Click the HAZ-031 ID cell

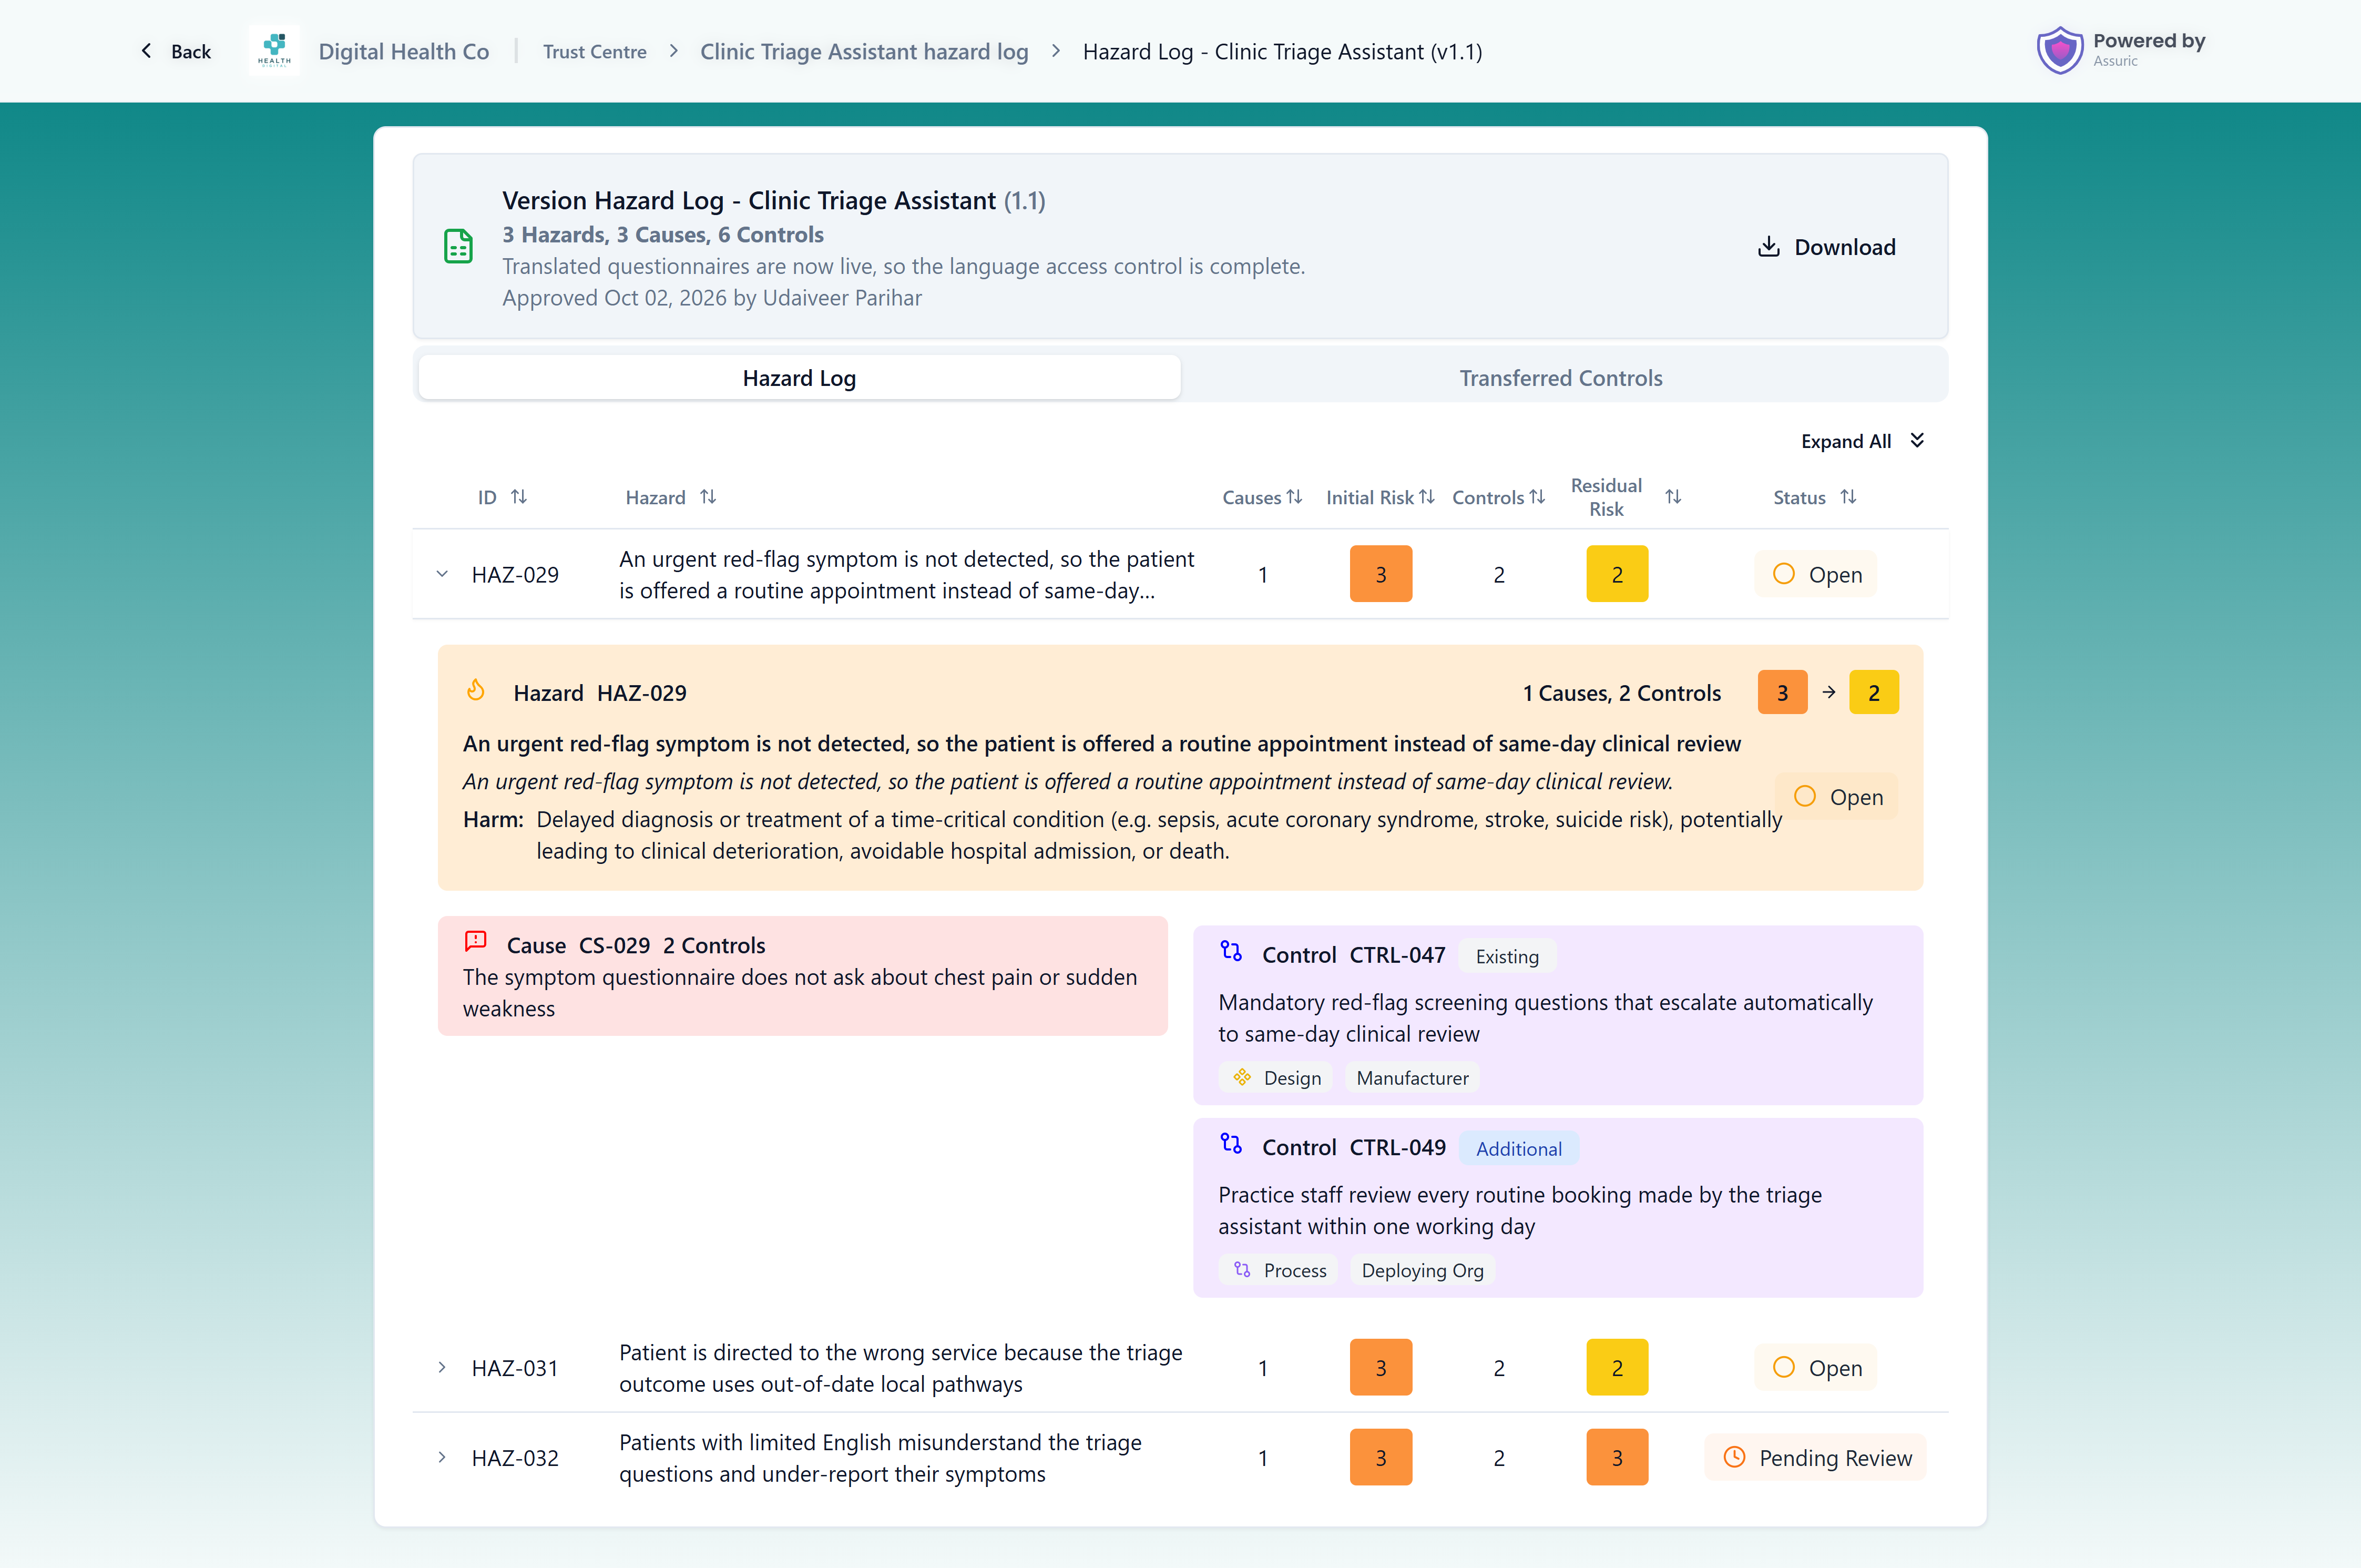pyautogui.click(x=515, y=1368)
